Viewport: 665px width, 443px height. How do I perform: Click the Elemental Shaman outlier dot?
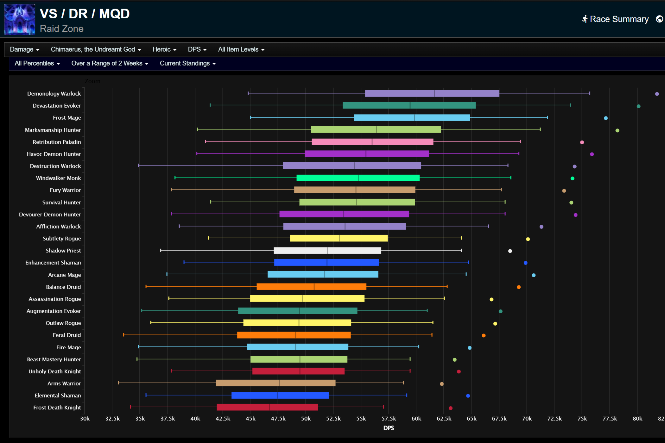(468, 396)
